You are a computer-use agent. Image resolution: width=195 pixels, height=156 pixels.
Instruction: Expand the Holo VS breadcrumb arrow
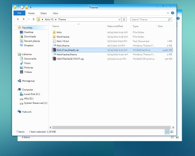coord(56,19)
